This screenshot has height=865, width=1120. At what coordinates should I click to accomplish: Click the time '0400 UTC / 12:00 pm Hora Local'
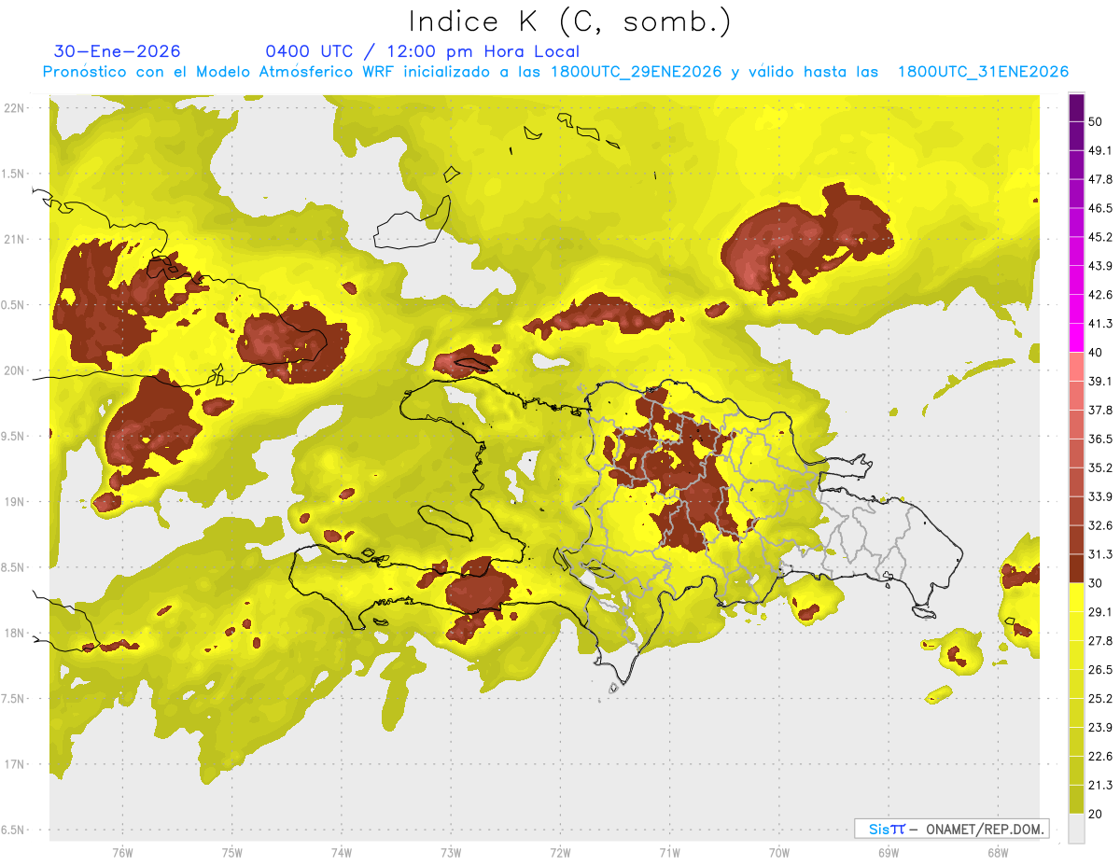(422, 52)
